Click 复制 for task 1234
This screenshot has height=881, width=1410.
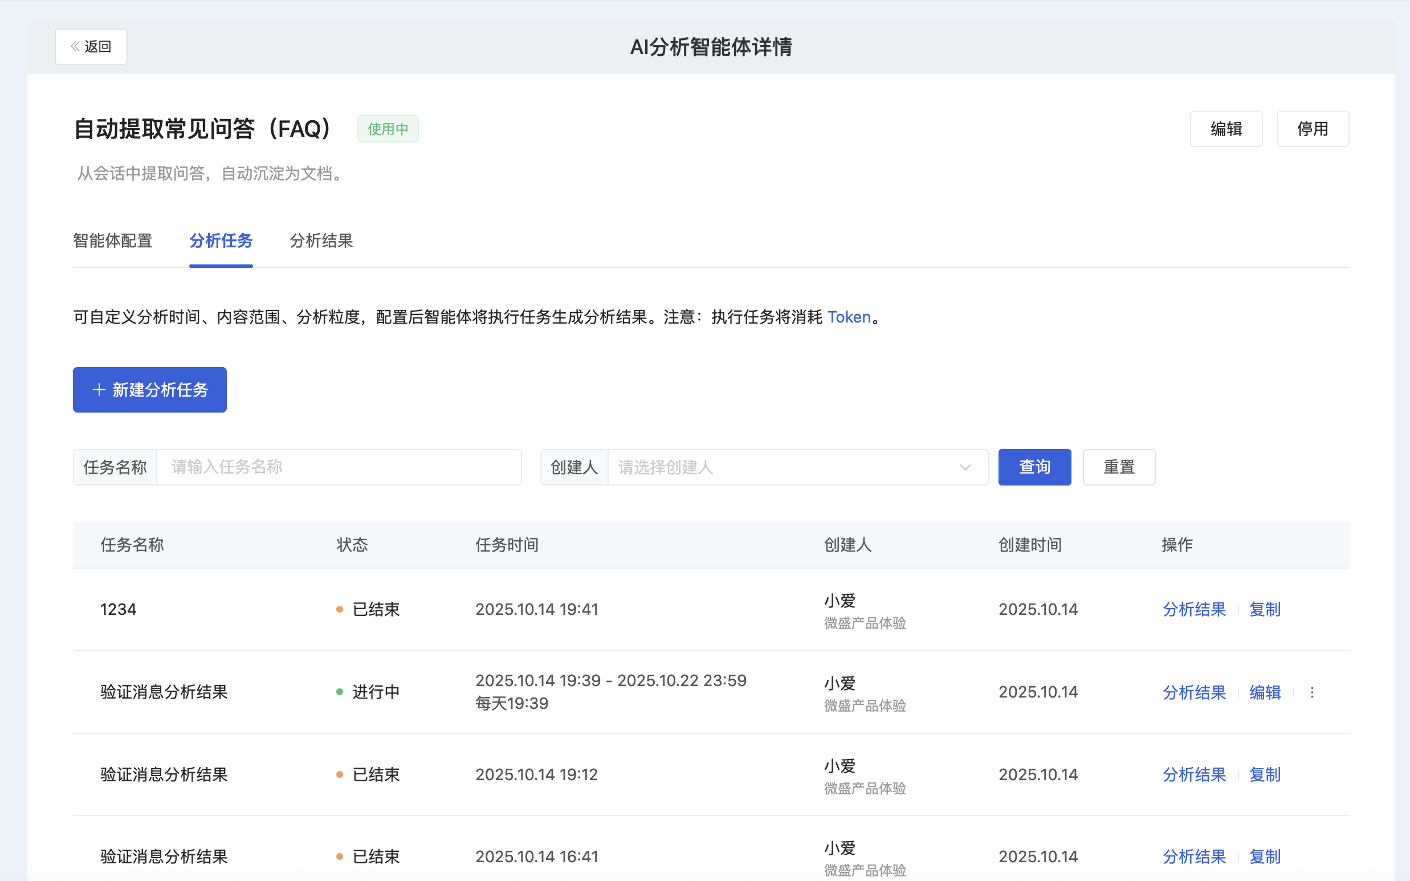coord(1265,610)
